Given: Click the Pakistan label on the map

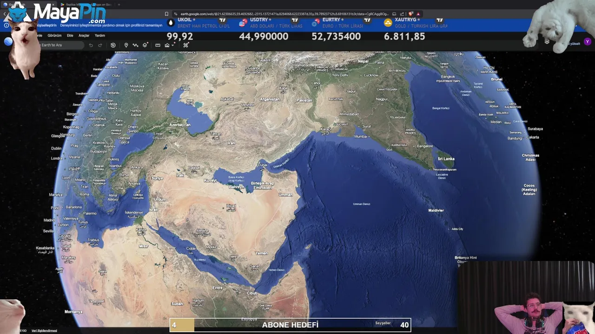Looking at the screenshot, I should [x=304, y=100].
